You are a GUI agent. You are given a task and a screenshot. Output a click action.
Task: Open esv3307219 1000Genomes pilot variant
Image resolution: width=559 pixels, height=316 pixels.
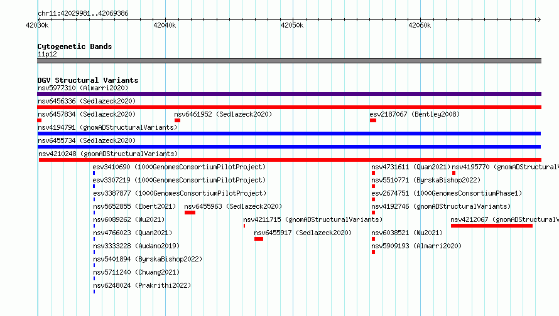click(179, 180)
